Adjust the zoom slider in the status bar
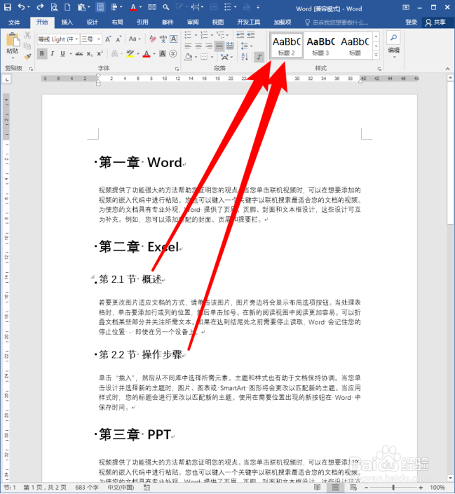 tap(393, 488)
